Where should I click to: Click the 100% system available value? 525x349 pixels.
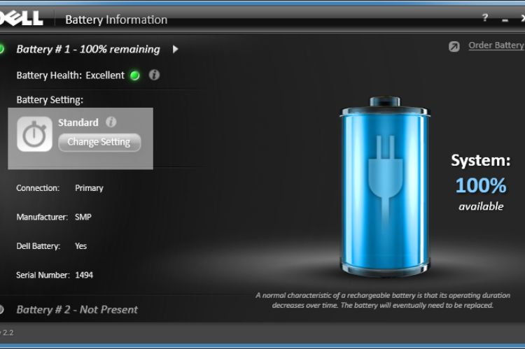point(481,185)
